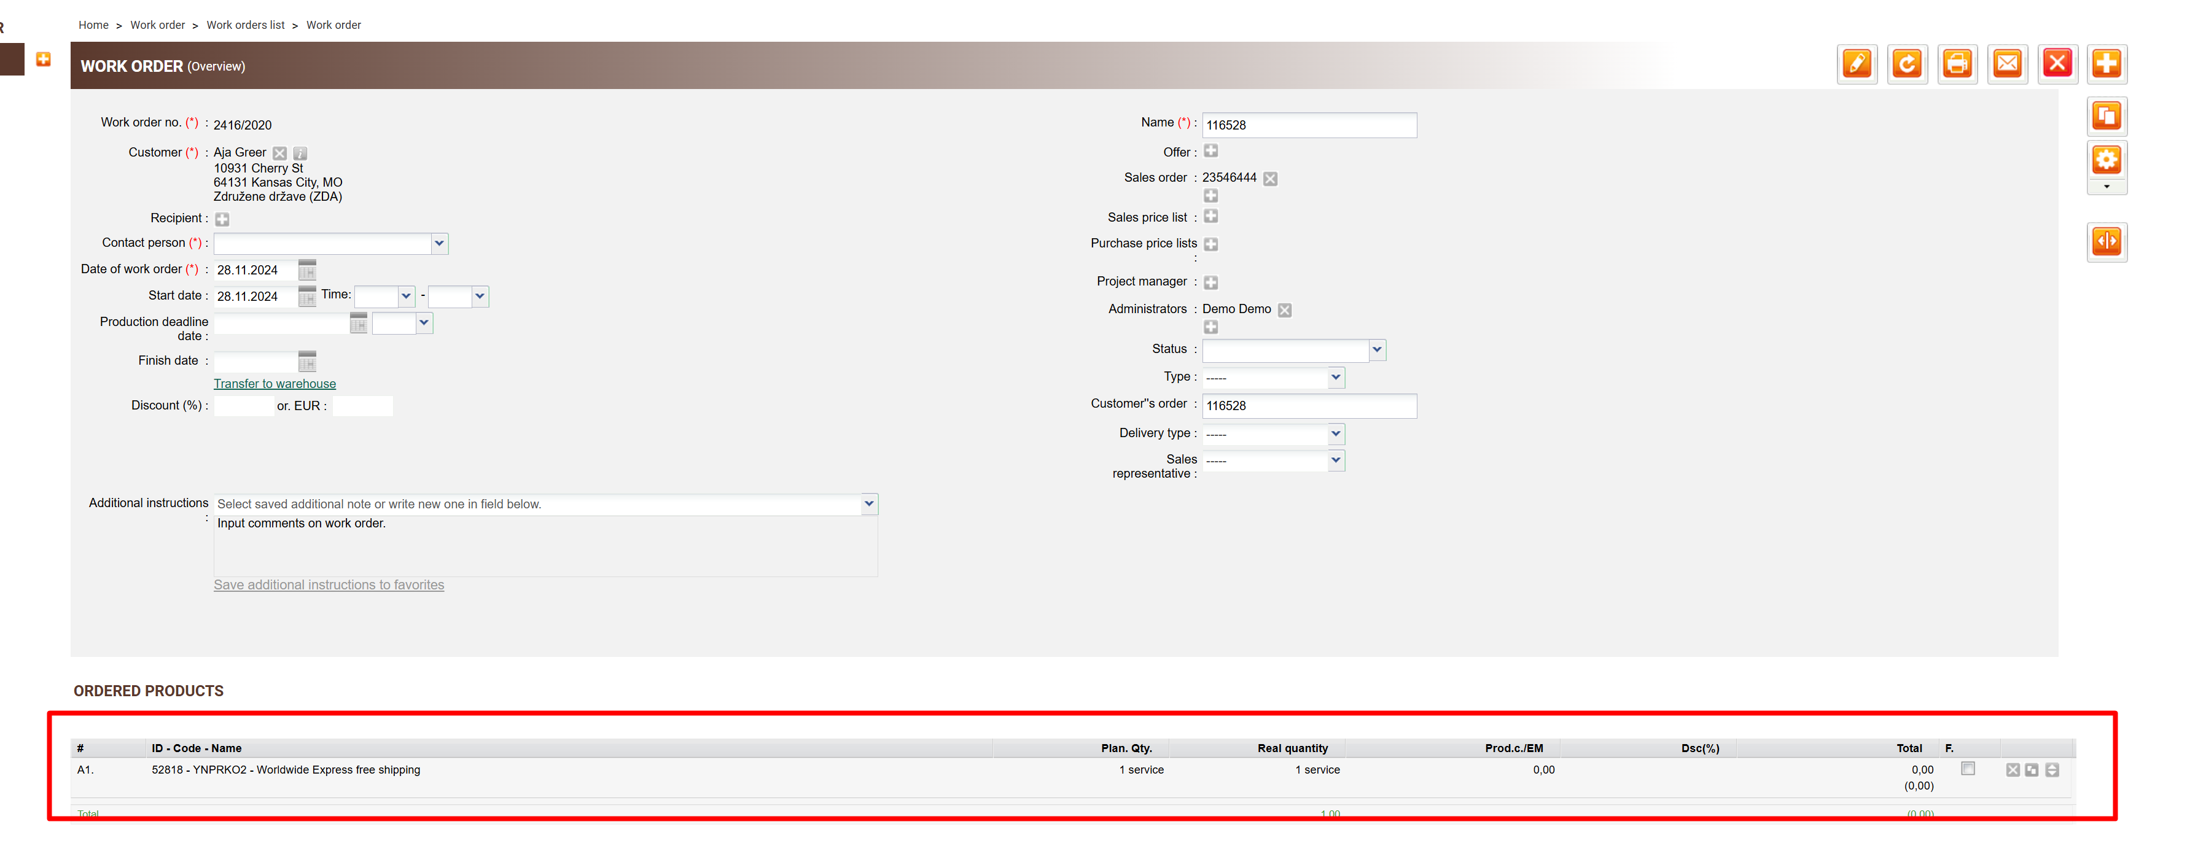
Task: Click the orange refresh icon
Action: 1907,64
